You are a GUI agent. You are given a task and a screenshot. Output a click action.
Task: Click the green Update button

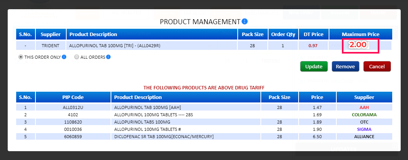[x=314, y=66]
